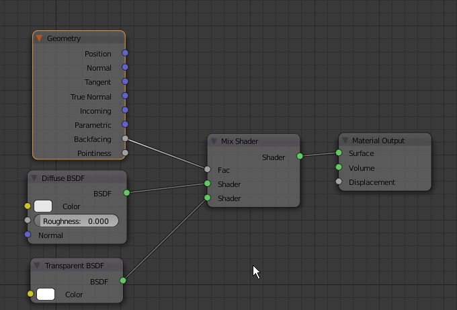Collapse the Transparent BSDF node triangle
Screen dimensions: 457x310
(x=37, y=266)
